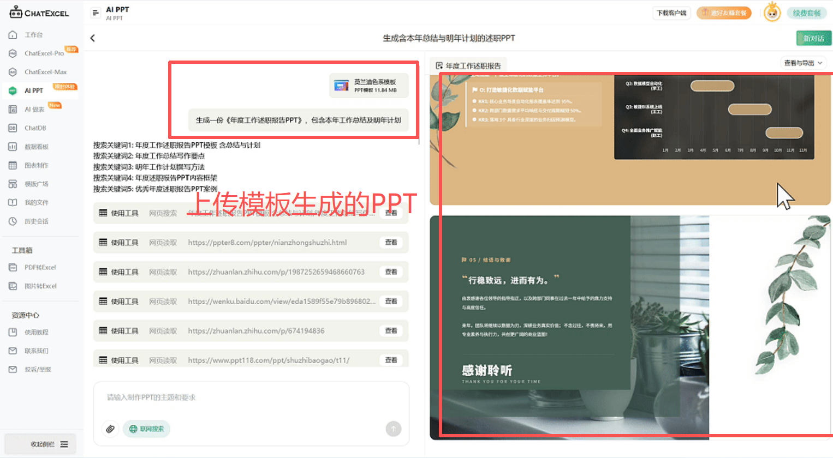View the zhihu 674194836 tool result
Screen dimensions: 833x458
click(391, 331)
